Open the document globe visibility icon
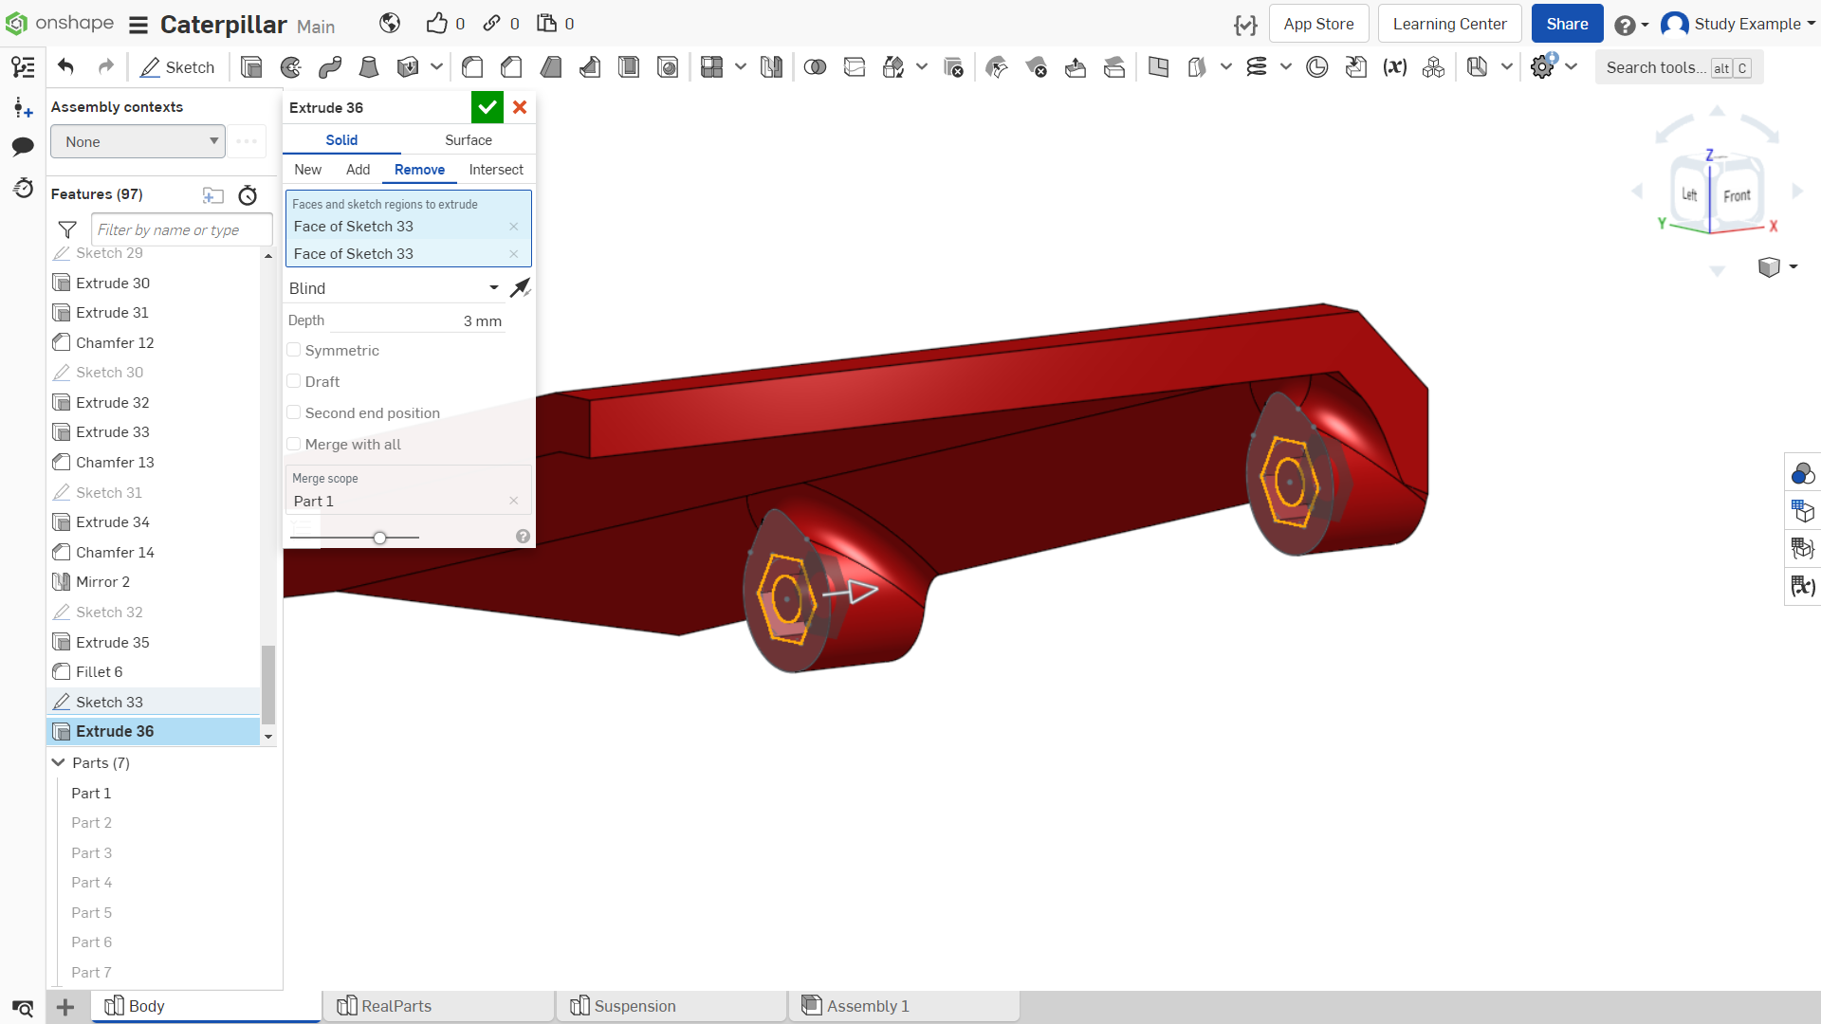 click(x=390, y=24)
